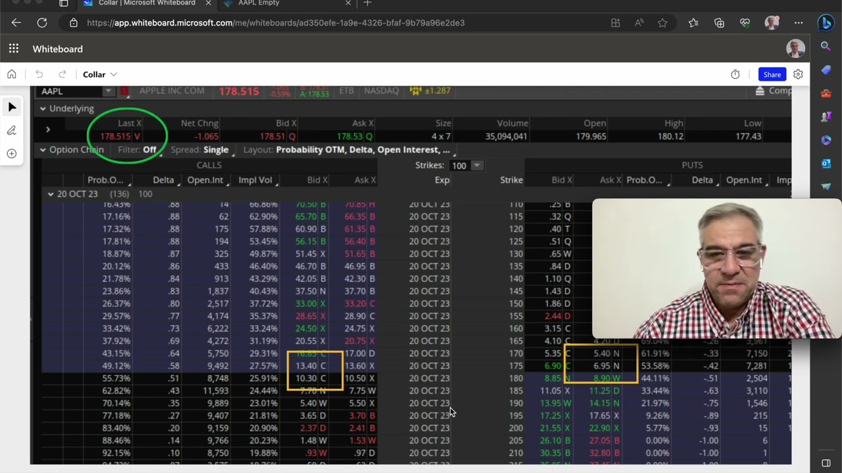This screenshot has height=473, width=842.
Task: View site info lock icon
Action: (74, 23)
